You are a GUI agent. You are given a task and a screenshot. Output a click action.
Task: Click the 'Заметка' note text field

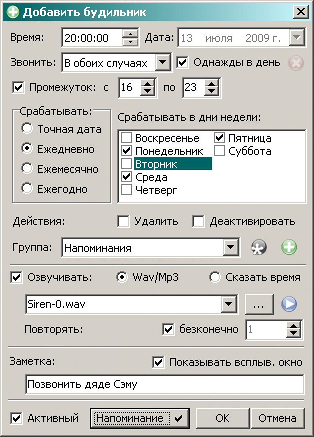point(164,384)
